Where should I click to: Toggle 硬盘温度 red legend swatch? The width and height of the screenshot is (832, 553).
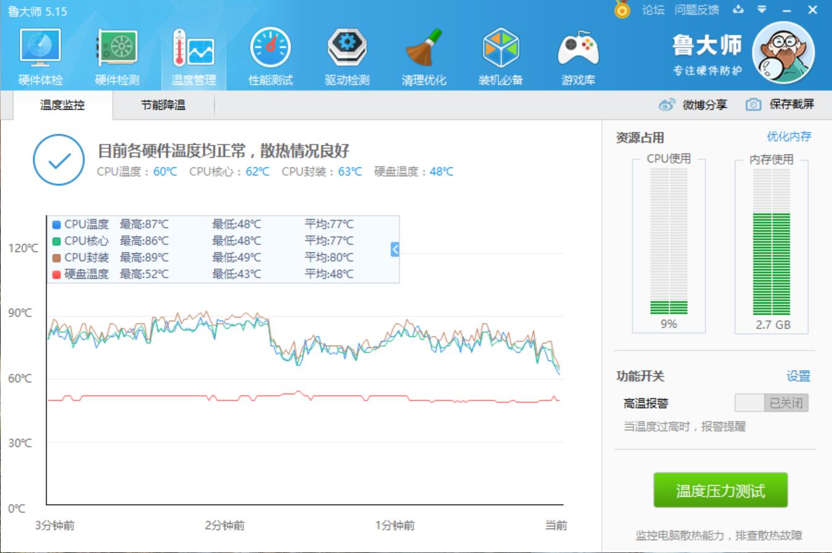(57, 275)
